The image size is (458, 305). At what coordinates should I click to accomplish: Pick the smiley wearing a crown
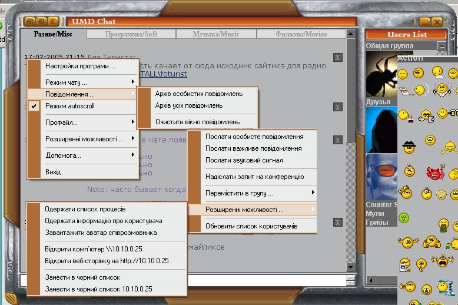pos(405,193)
